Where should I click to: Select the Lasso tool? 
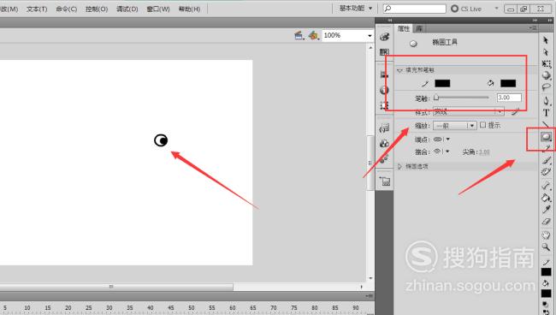[546, 87]
